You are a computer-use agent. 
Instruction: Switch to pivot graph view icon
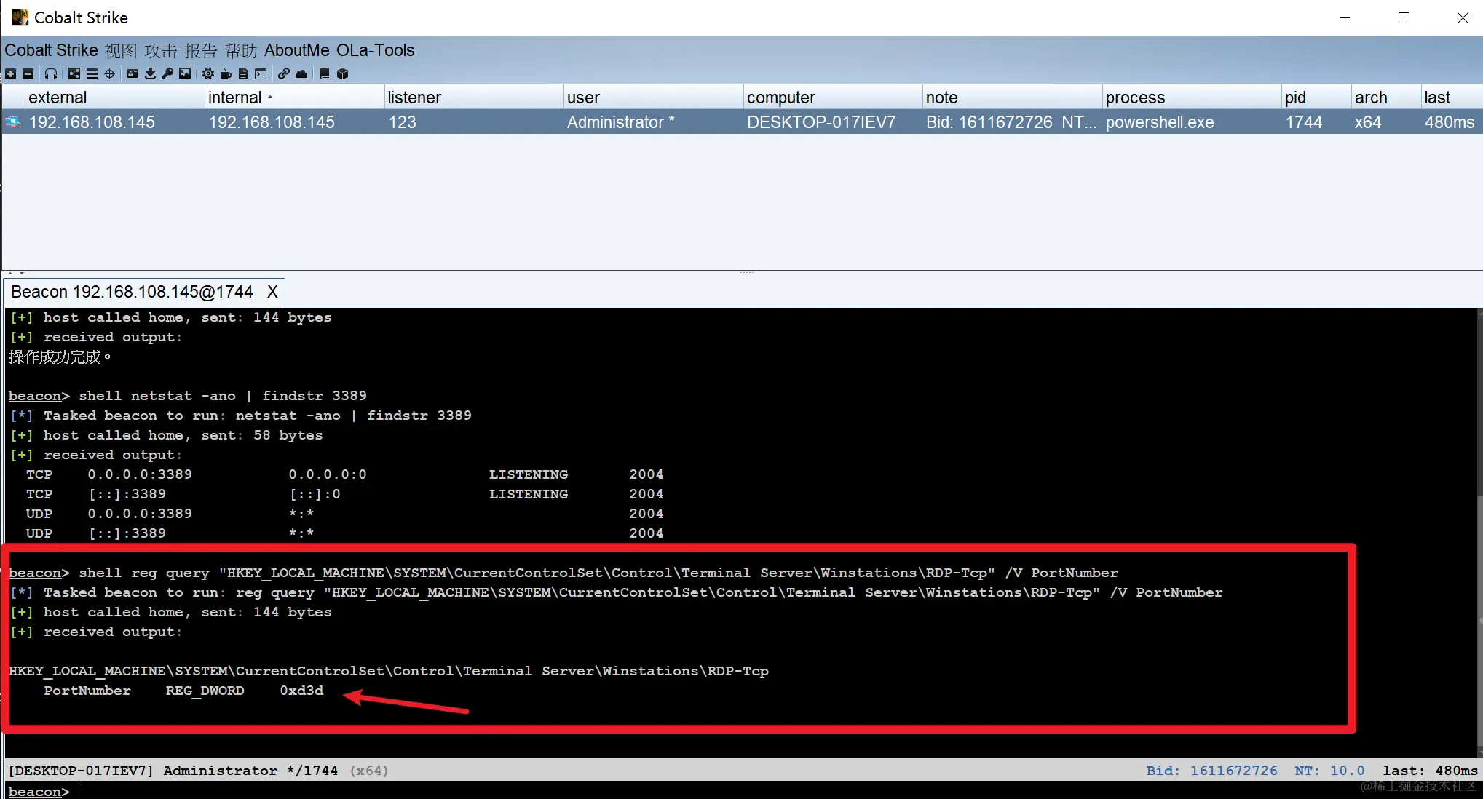(74, 73)
